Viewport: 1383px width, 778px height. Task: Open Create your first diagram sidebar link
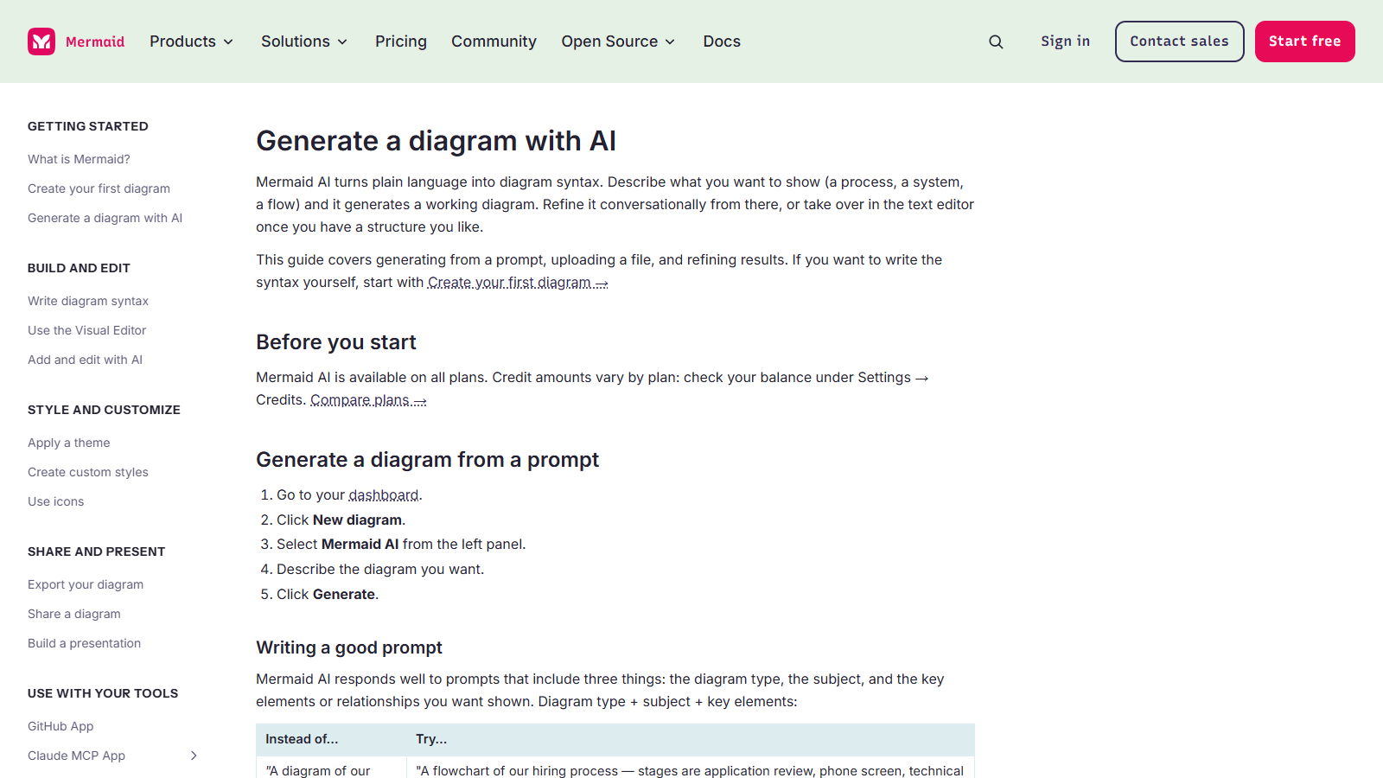(99, 188)
